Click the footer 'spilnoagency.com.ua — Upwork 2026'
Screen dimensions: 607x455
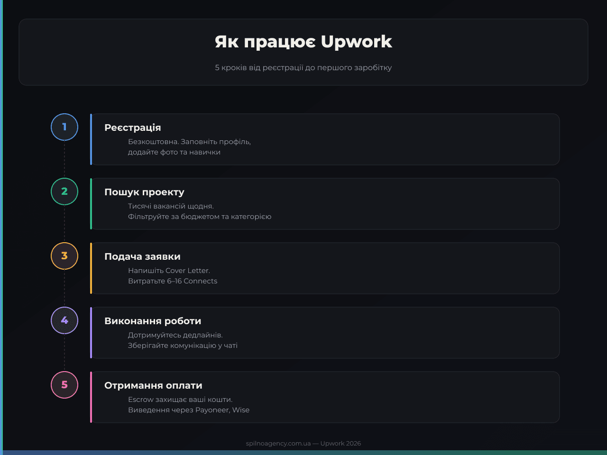pyautogui.click(x=303, y=444)
